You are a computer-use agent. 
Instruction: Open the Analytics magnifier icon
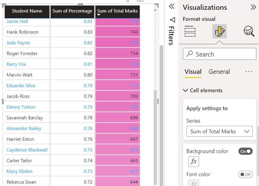coord(249,31)
